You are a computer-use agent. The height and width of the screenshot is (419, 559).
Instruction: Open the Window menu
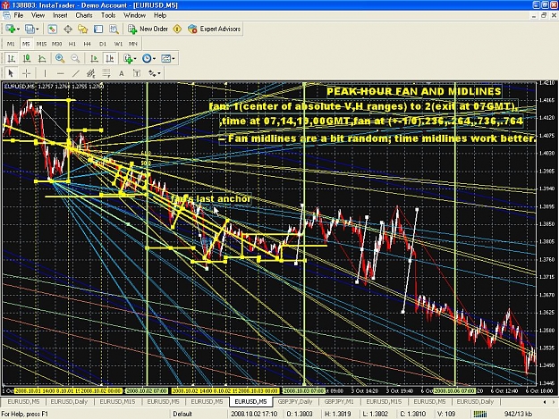134,15
